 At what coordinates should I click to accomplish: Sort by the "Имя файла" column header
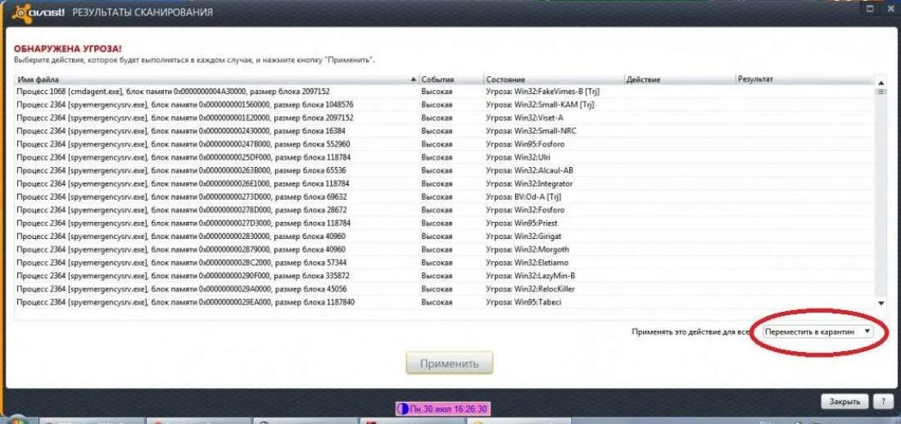(x=216, y=79)
